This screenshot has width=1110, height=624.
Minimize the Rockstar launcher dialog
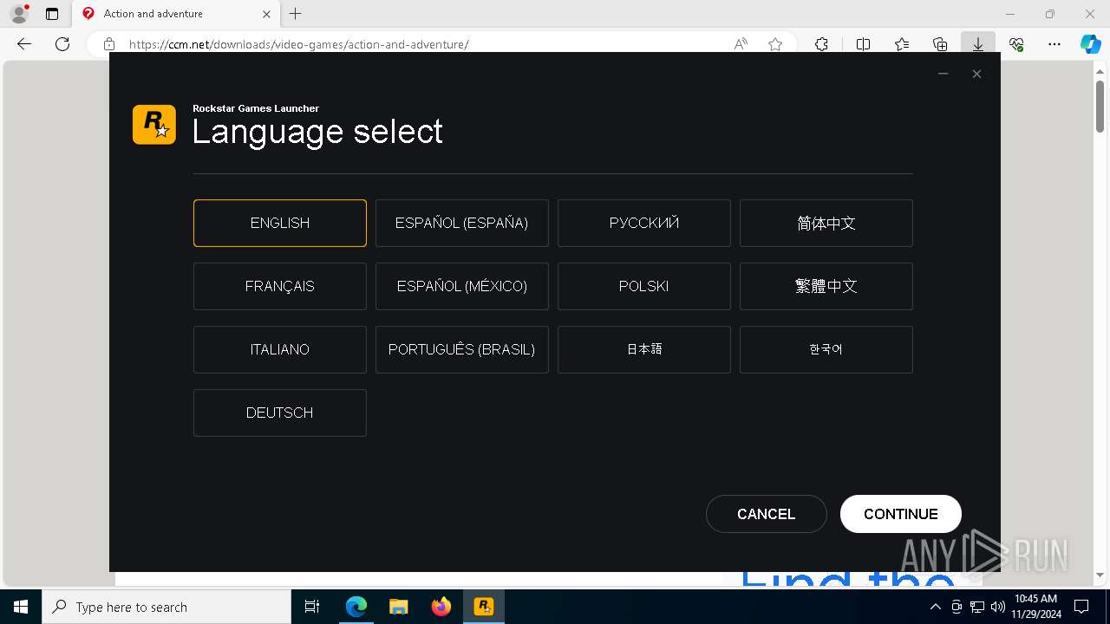tap(943, 74)
